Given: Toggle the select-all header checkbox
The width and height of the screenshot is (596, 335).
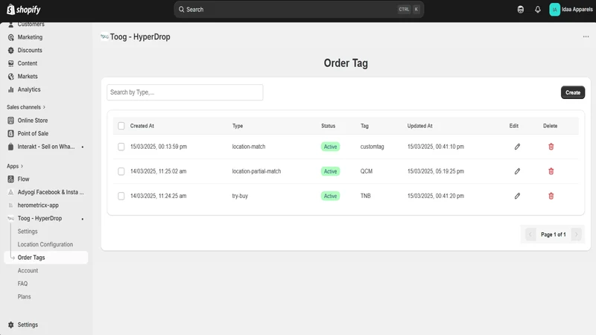Looking at the screenshot, I should click(x=121, y=126).
